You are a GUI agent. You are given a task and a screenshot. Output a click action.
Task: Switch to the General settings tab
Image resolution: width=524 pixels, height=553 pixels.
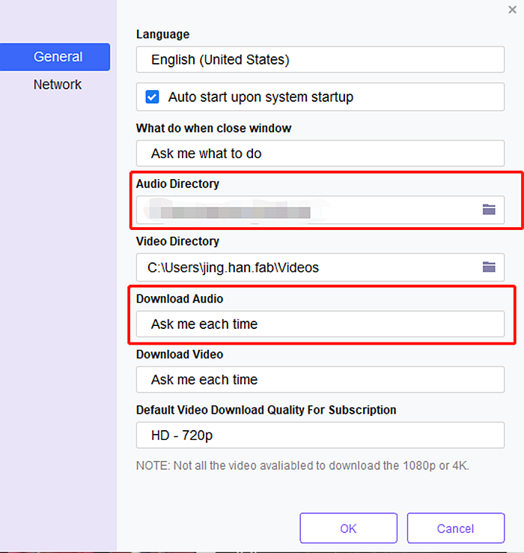click(58, 57)
